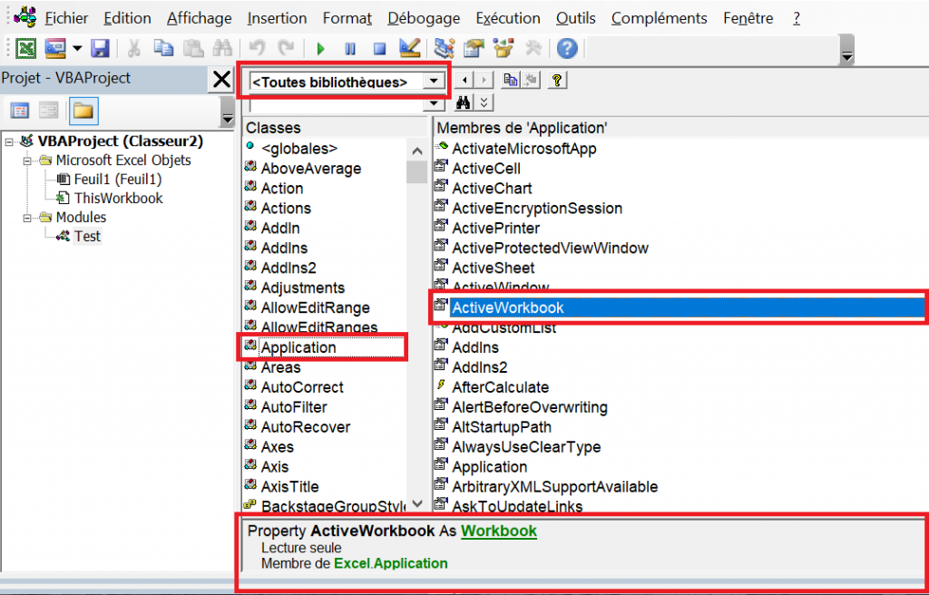Image resolution: width=929 pixels, height=595 pixels.
Task: Collapse the Modules folder in project tree
Action: click(29, 218)
